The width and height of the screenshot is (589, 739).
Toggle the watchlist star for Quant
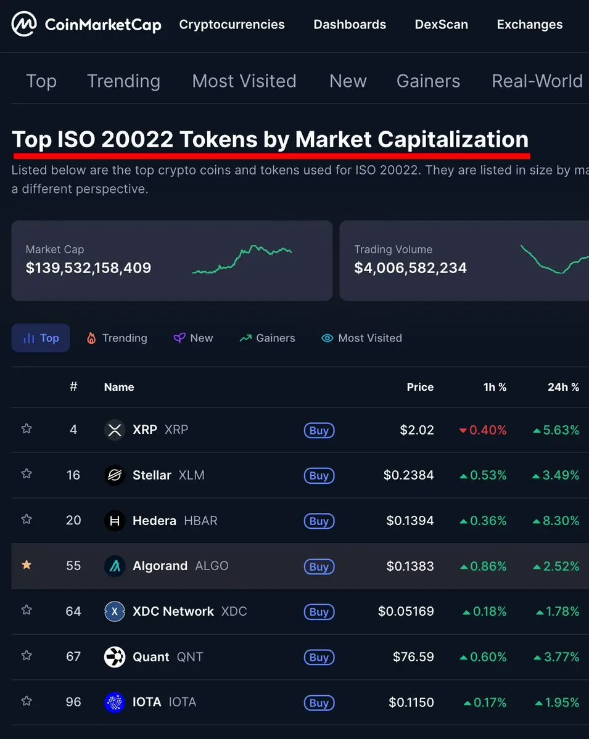(x=27, y=656)
